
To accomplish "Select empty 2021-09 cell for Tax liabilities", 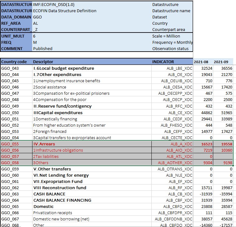I will click(x=224, y=156).
